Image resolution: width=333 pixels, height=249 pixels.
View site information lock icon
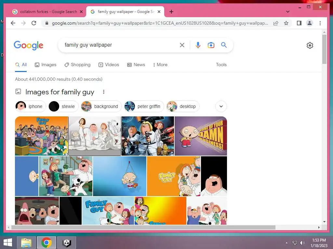pyautogui.click(x=47, y=23)
